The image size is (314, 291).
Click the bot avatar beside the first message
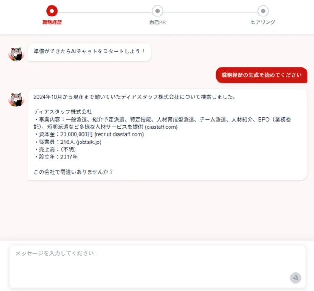(x=16, y=53)
